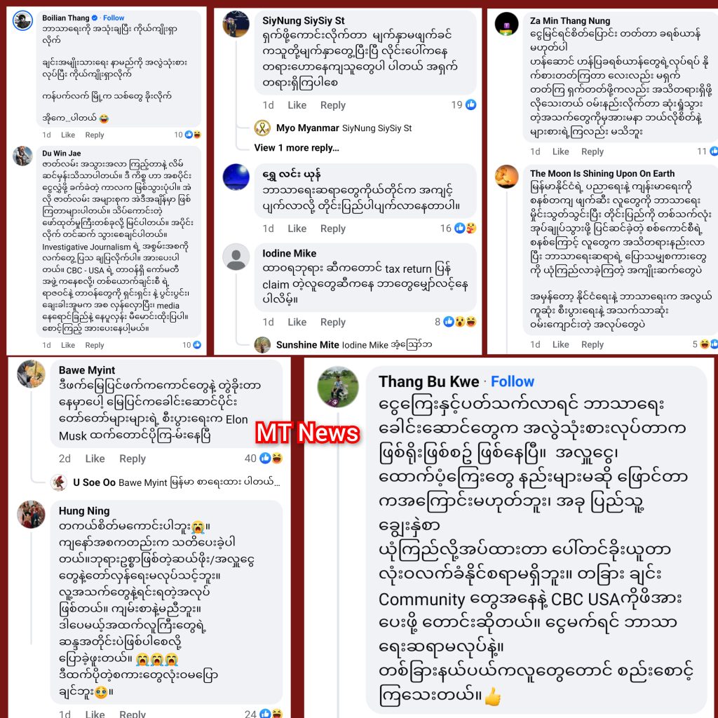718x718 pixels.
Task: Open Thang Bu Kwe's profile photo
Action: (338, 387)
